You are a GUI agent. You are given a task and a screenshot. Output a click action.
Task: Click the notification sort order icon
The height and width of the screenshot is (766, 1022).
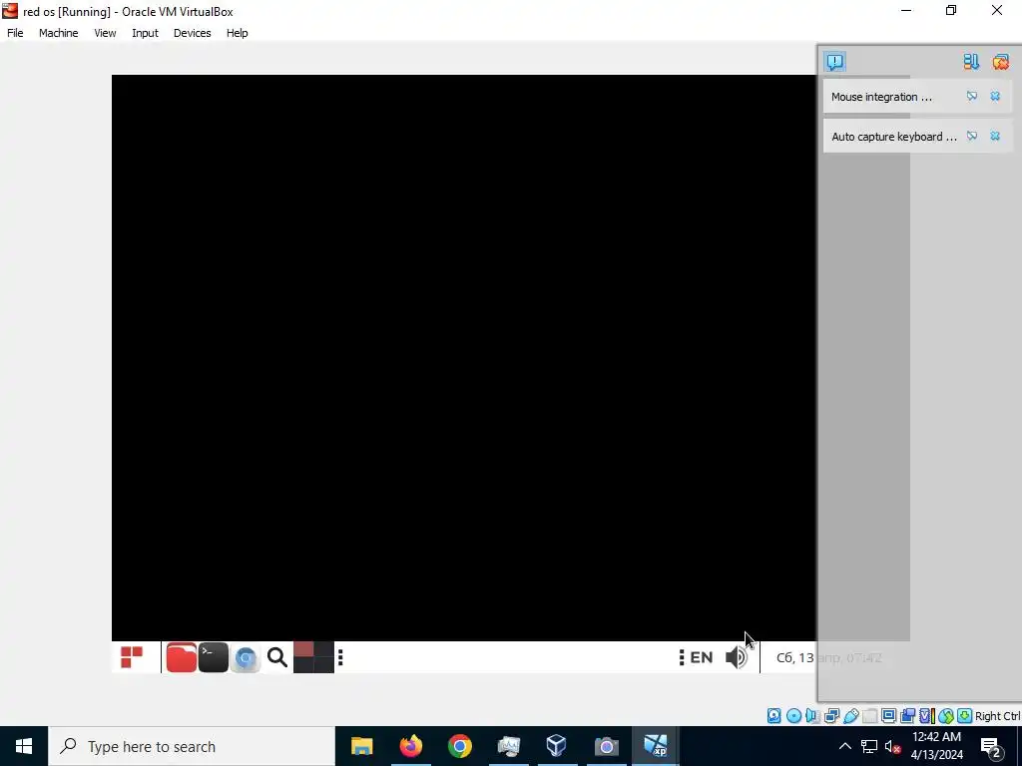point(971,61)
